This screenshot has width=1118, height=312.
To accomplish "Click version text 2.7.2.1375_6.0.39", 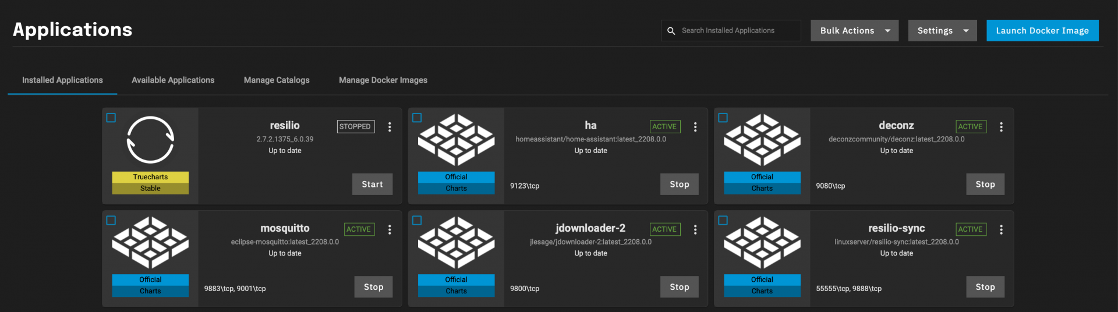I will coord(285,140).
